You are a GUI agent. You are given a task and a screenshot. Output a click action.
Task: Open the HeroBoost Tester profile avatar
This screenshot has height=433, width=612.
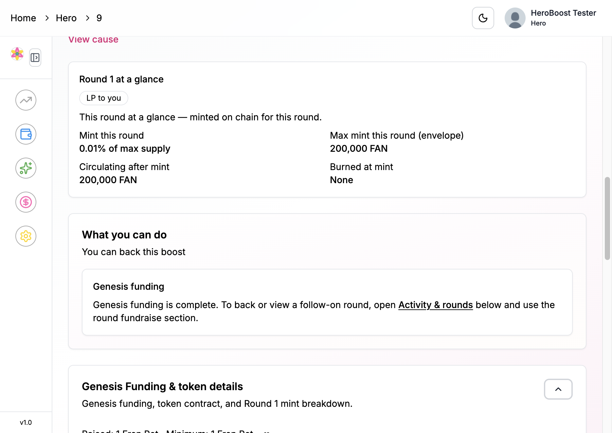click(x=515, y=18)
